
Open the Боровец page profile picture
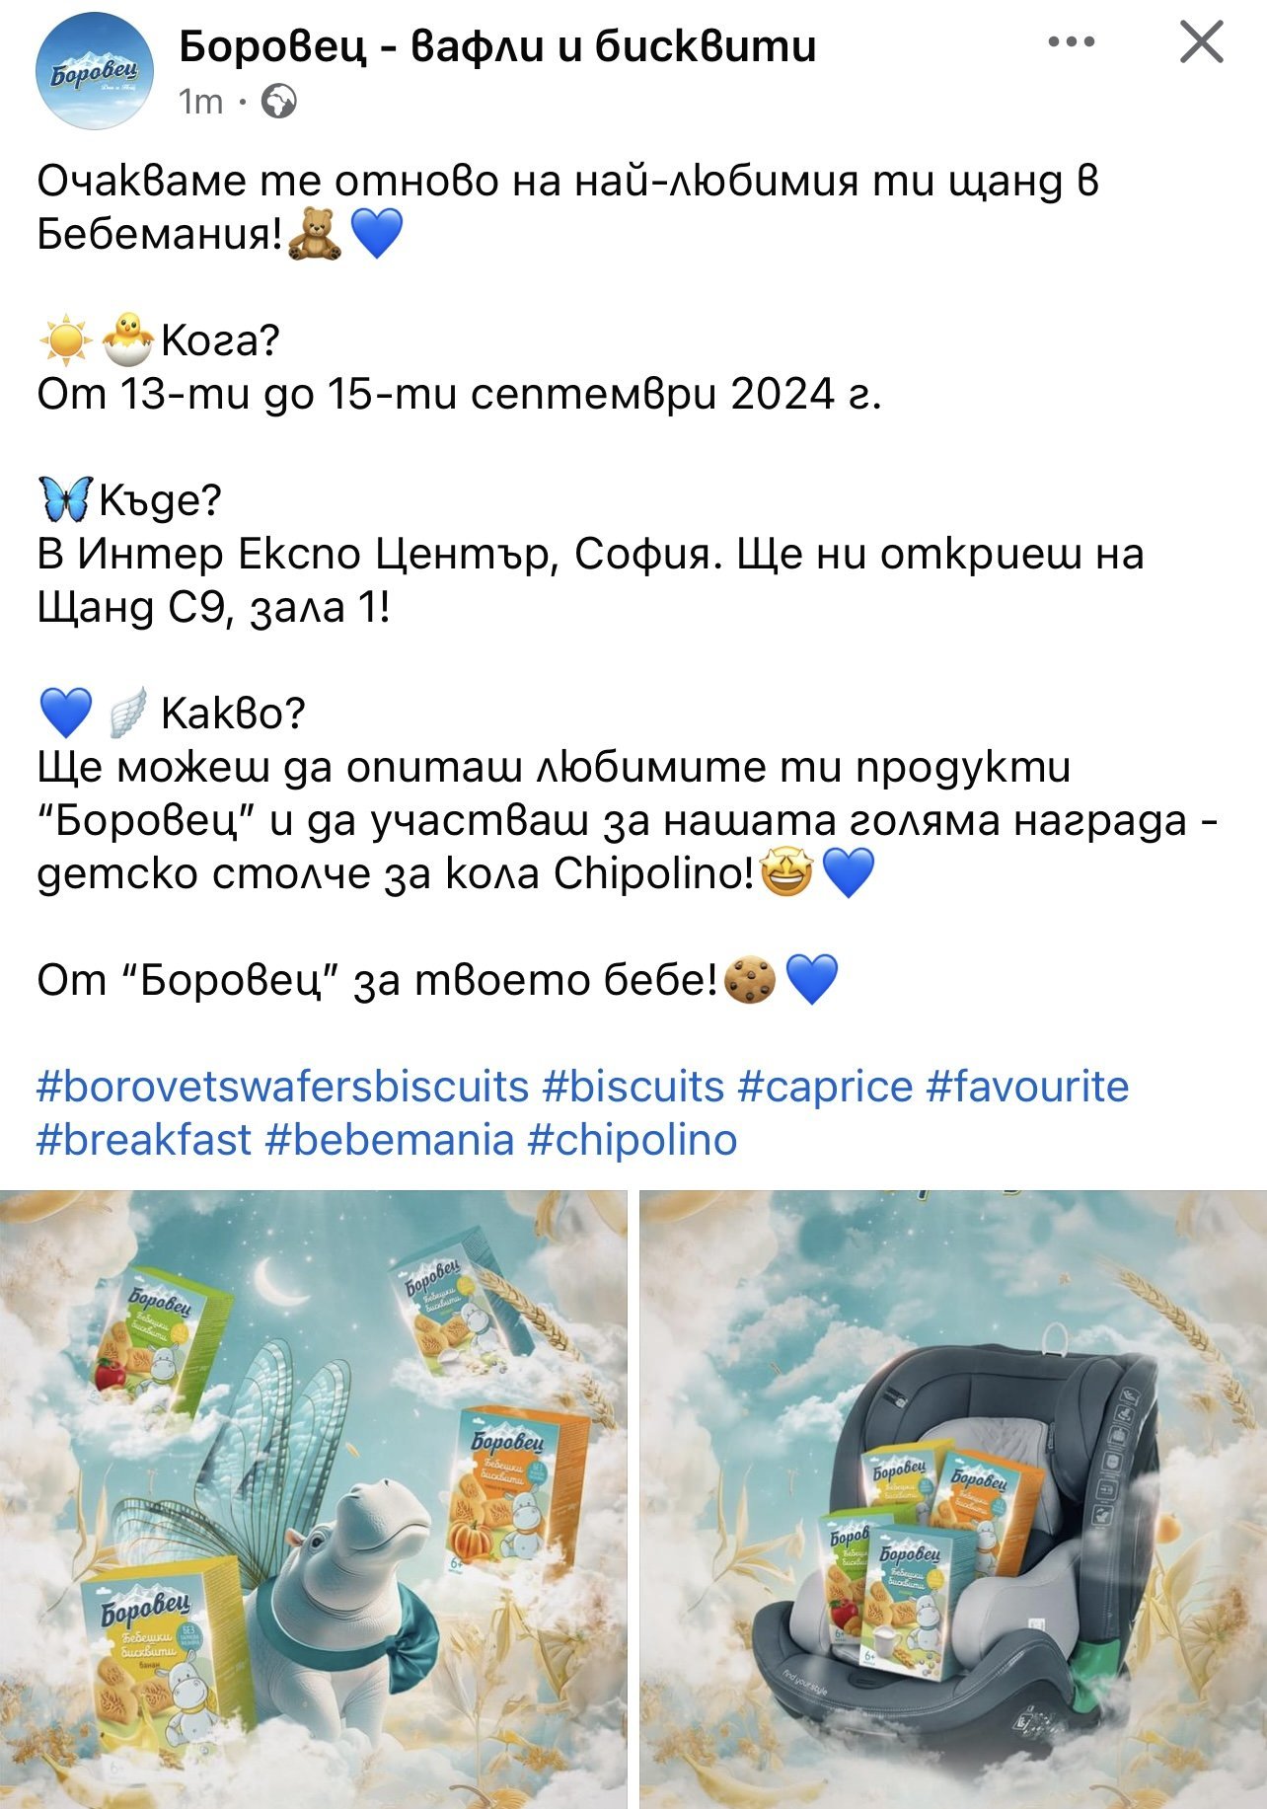[x=95, y=71]
